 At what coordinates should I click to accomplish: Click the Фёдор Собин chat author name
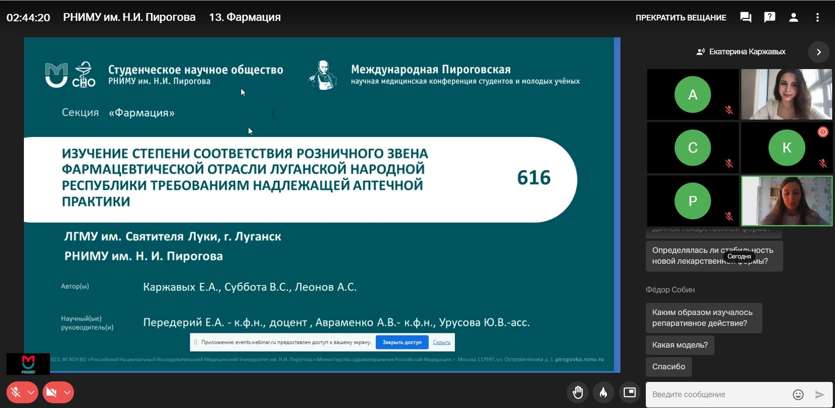670,290
